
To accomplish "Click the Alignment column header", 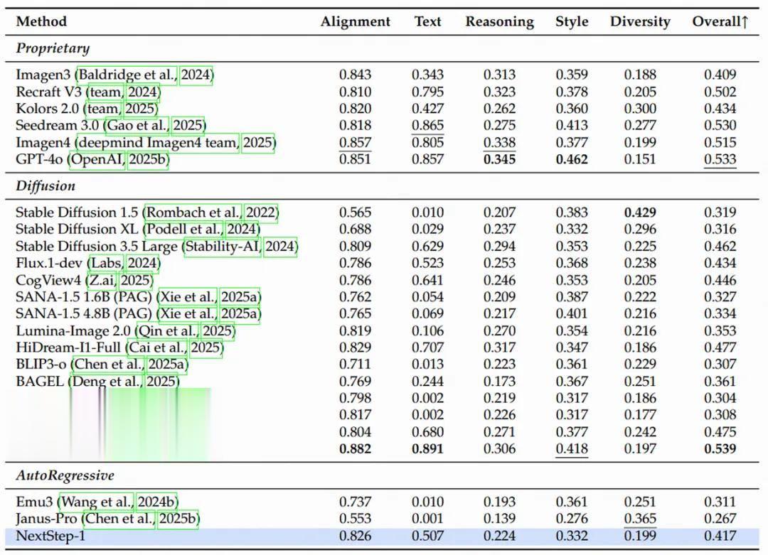I will 356,22.
